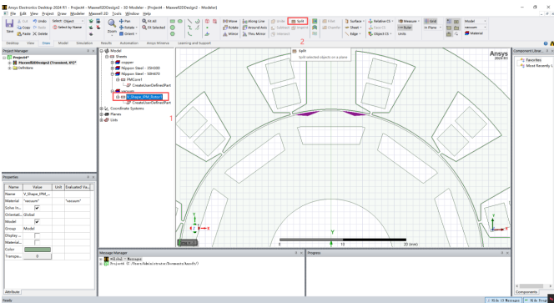This screenshot has width=554, height=303.
Task: Open the Modeler menu
Action: pos(78,13)
